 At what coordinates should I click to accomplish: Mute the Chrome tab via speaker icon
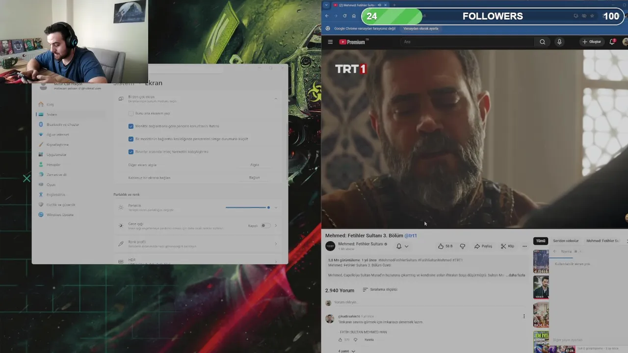coord(380,5)
